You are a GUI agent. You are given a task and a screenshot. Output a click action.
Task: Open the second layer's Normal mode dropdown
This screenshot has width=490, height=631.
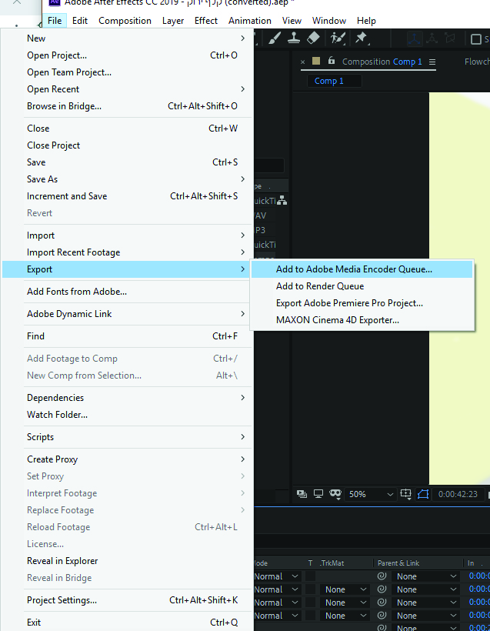coord(277,589)
